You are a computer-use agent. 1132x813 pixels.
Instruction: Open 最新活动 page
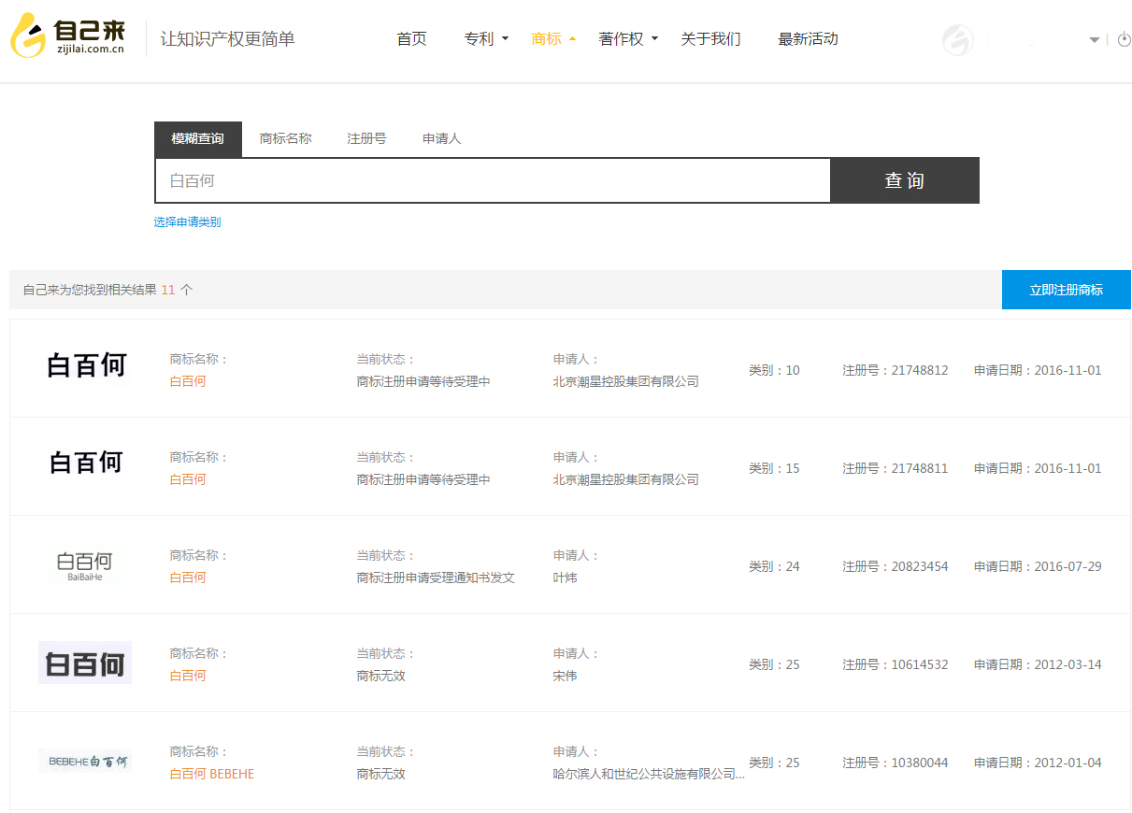click(808, 38)
